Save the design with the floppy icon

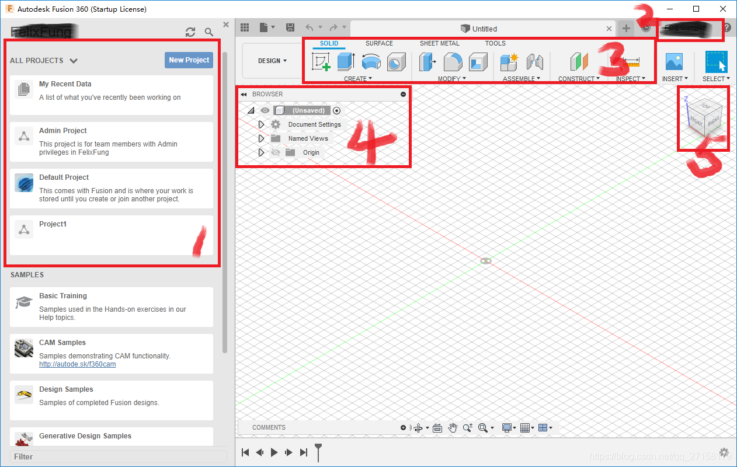point(290,27)
